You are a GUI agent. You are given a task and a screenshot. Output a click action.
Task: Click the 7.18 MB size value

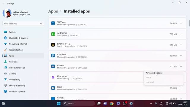173,34
